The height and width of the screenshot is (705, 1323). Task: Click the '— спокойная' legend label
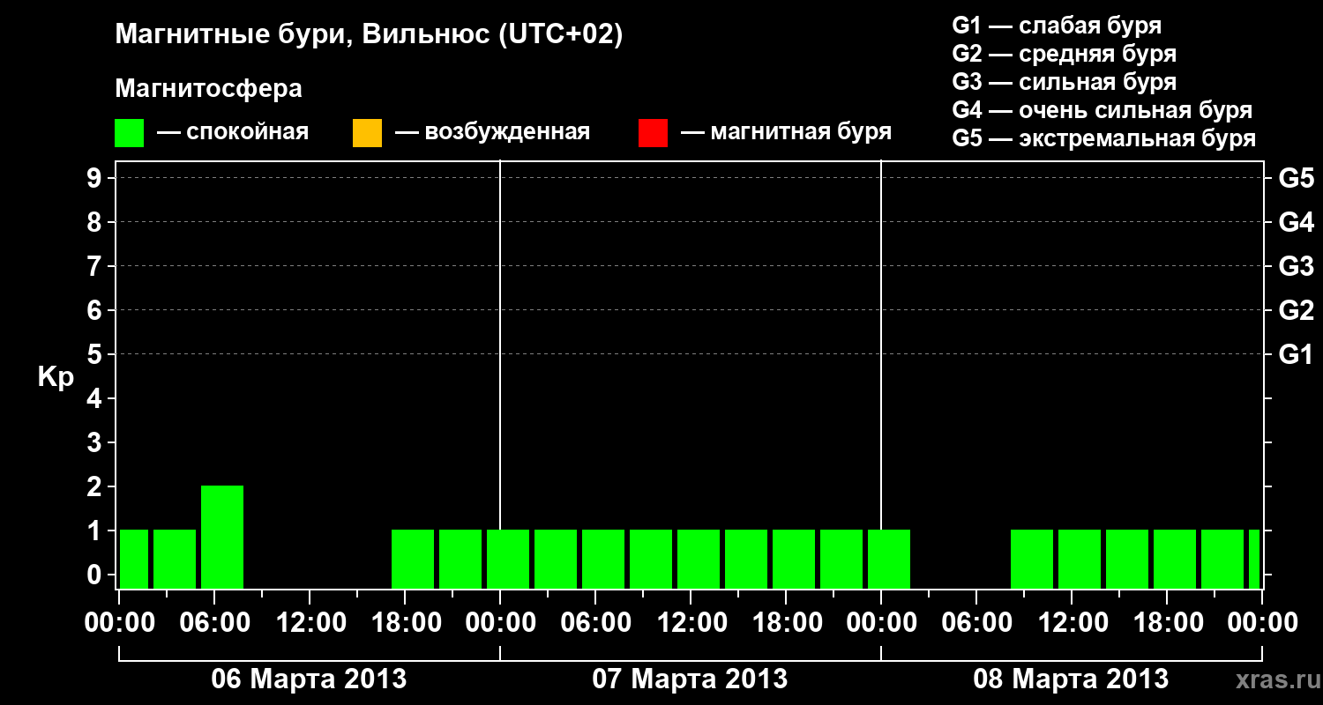tap(233, 132)
